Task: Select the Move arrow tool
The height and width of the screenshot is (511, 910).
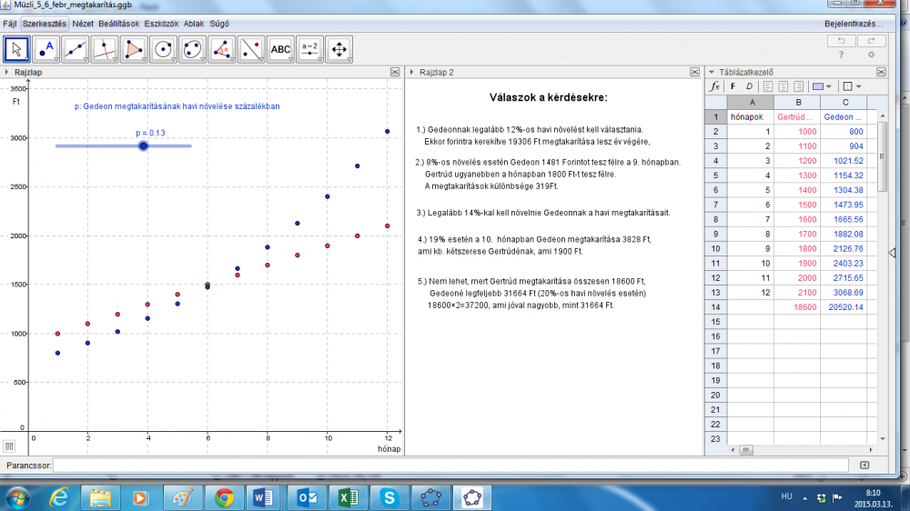Action: 17,49
